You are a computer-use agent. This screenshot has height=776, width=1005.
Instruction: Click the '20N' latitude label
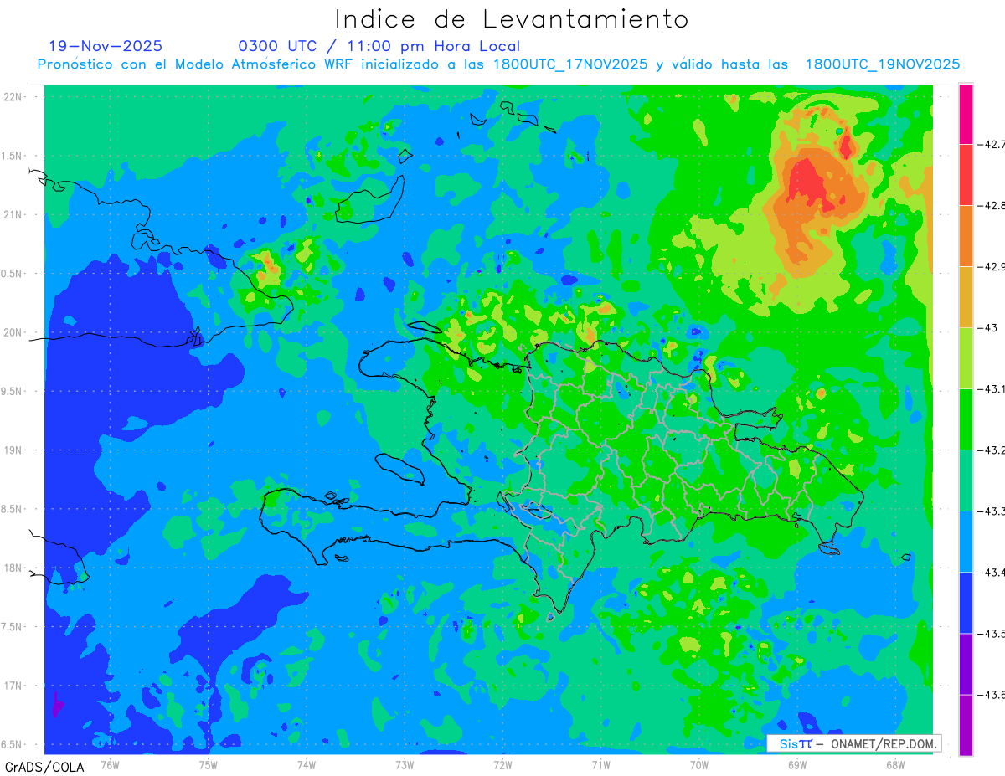13,332
